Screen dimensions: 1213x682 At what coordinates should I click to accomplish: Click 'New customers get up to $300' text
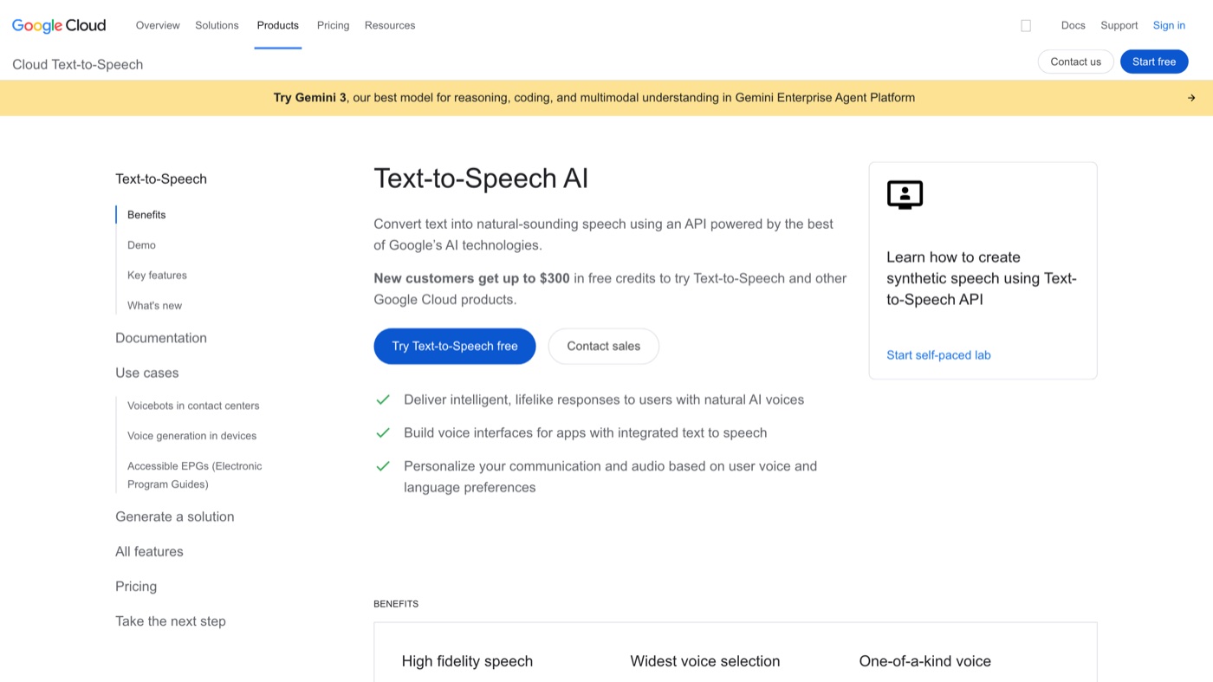(x=472, y=278)
